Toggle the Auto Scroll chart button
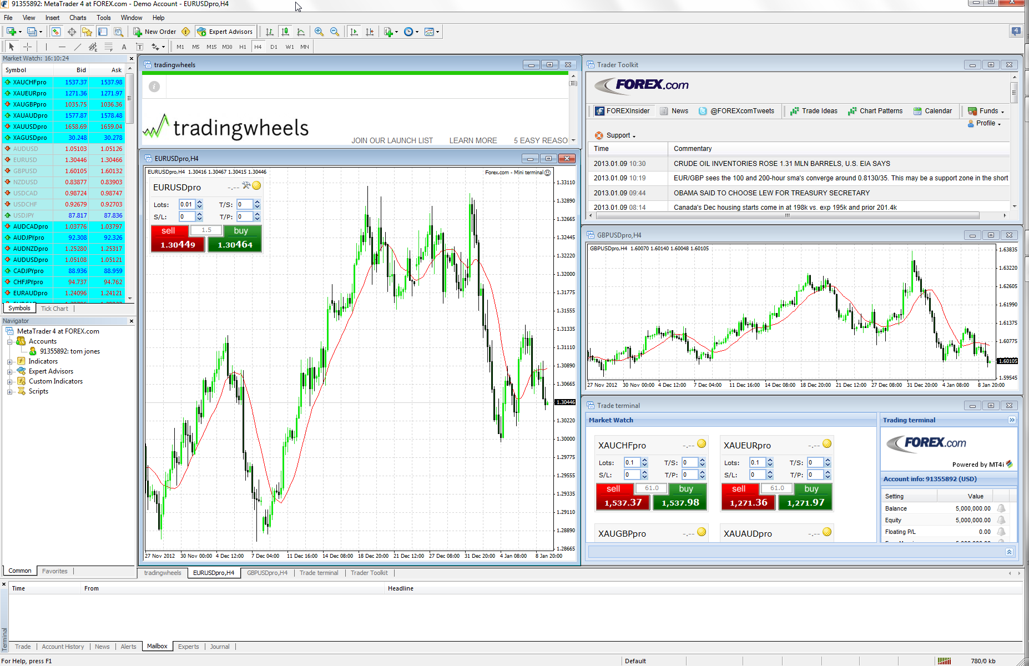 [354, 32]
